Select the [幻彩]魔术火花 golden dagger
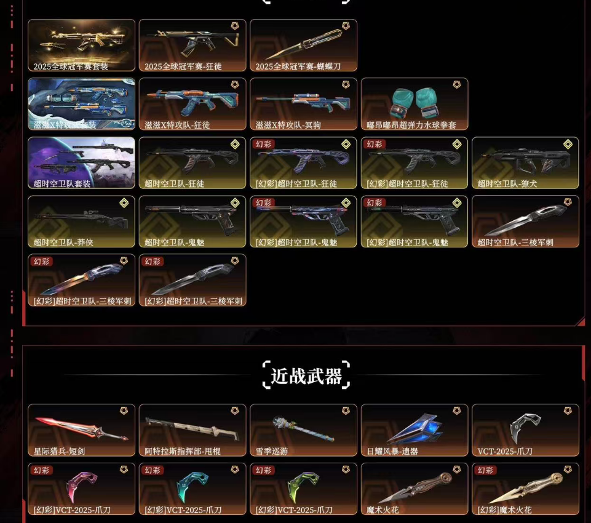Screen dimensions: 591x523 pos(525,489)
